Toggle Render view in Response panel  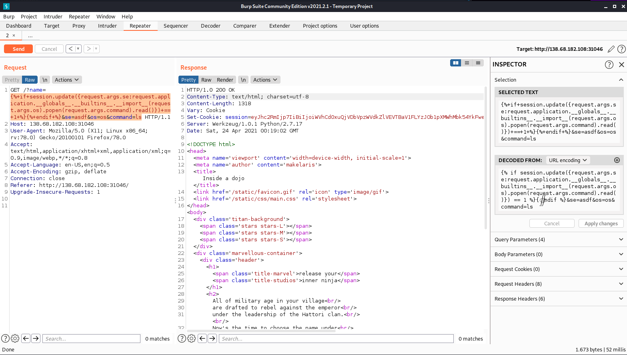pyautogui.click(x=225, y=80)
